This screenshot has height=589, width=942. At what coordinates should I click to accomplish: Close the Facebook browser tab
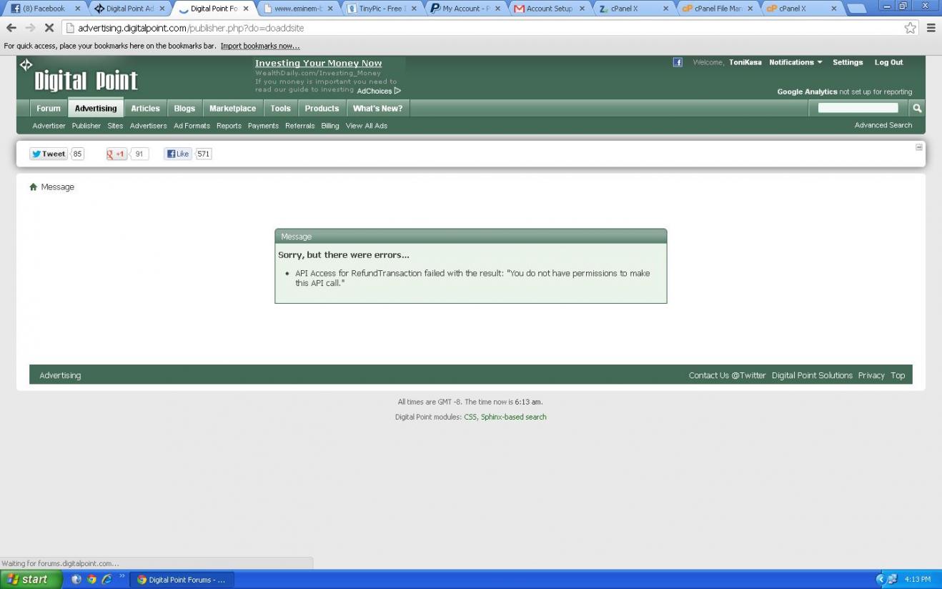click(x=78, y=9)
